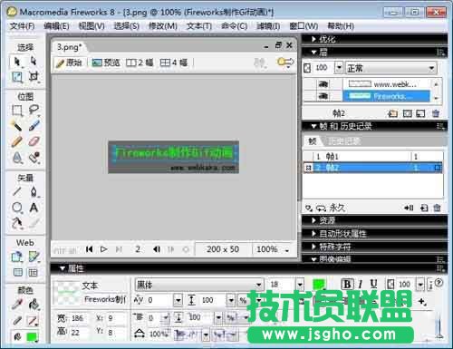The width and height of the screenshot is (453, 349).
Task: Switch to the 历史记录 tab
Action: [x=343, y=141]
